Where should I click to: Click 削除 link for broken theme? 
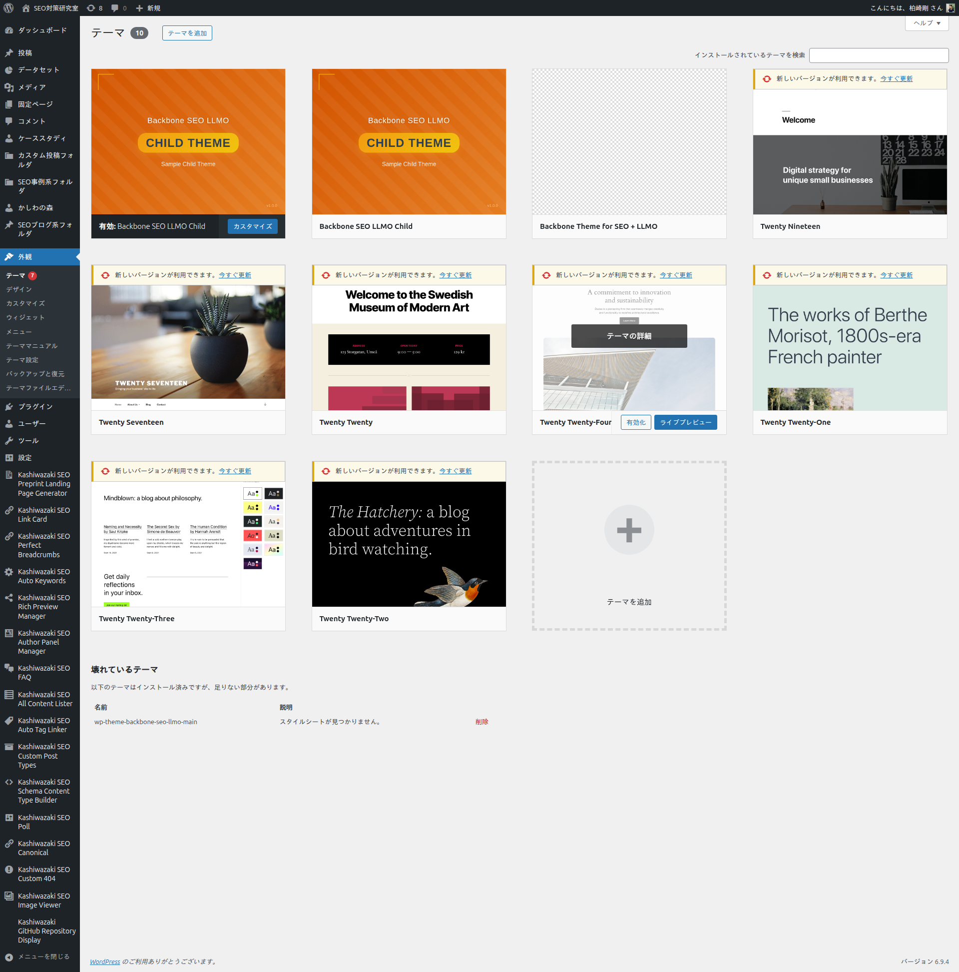pos(482,722)
